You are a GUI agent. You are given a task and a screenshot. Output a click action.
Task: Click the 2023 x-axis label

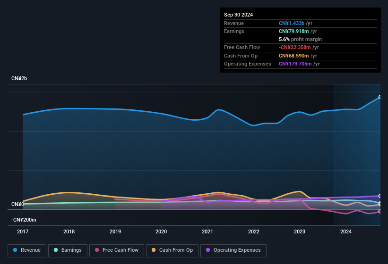point(300,231)
